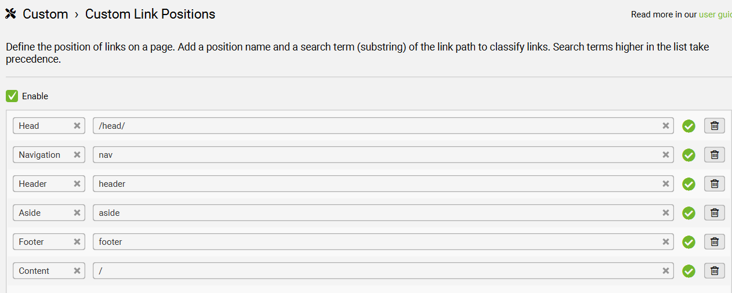
Task: Click into the Content search term field
Action: [377, 271]
